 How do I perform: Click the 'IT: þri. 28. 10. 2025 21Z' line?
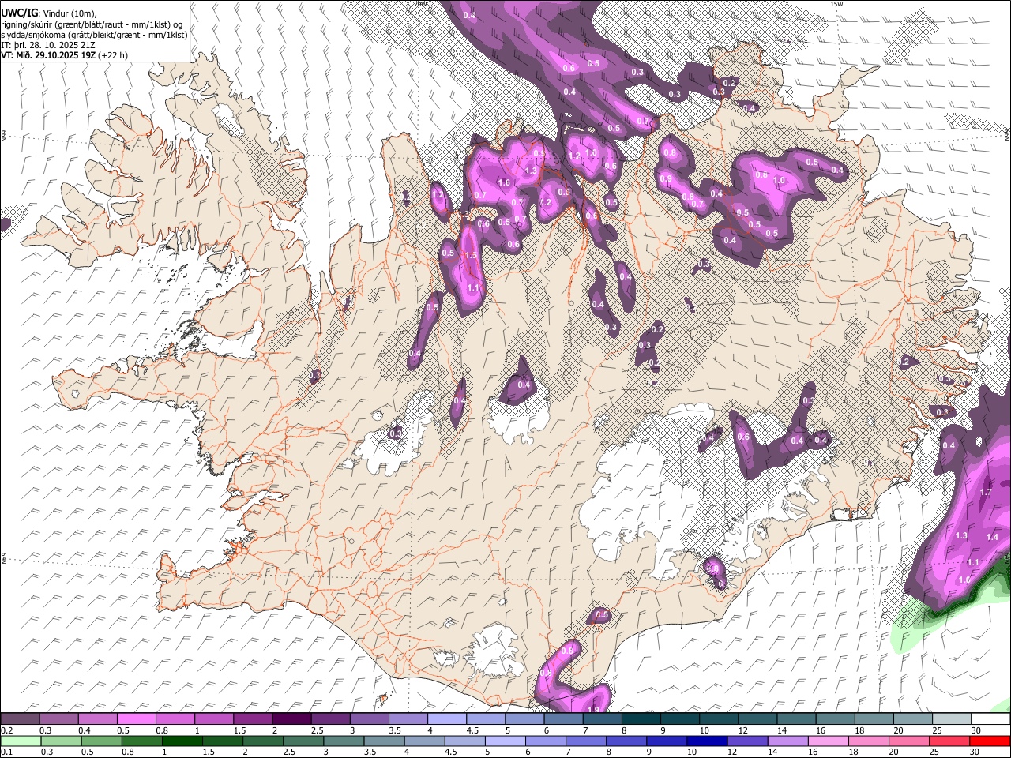point(47,45)
